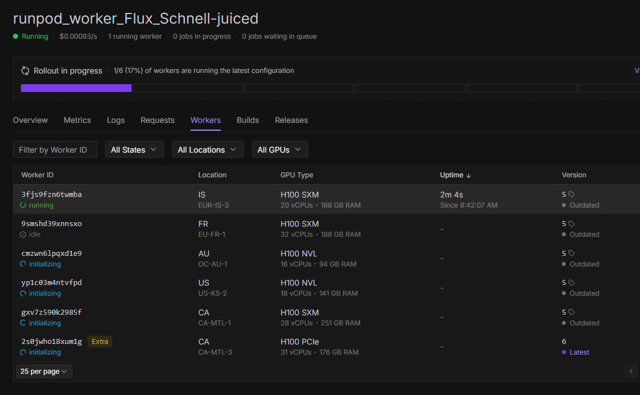Go to the Releases tab

pyautogui.click(x=291, y=120)
